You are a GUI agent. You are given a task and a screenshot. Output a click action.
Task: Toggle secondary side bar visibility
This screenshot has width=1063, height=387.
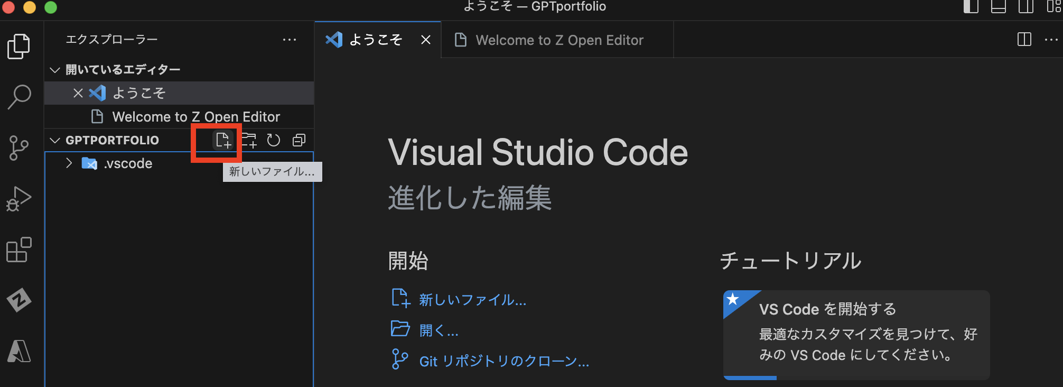click(1026, 7)
